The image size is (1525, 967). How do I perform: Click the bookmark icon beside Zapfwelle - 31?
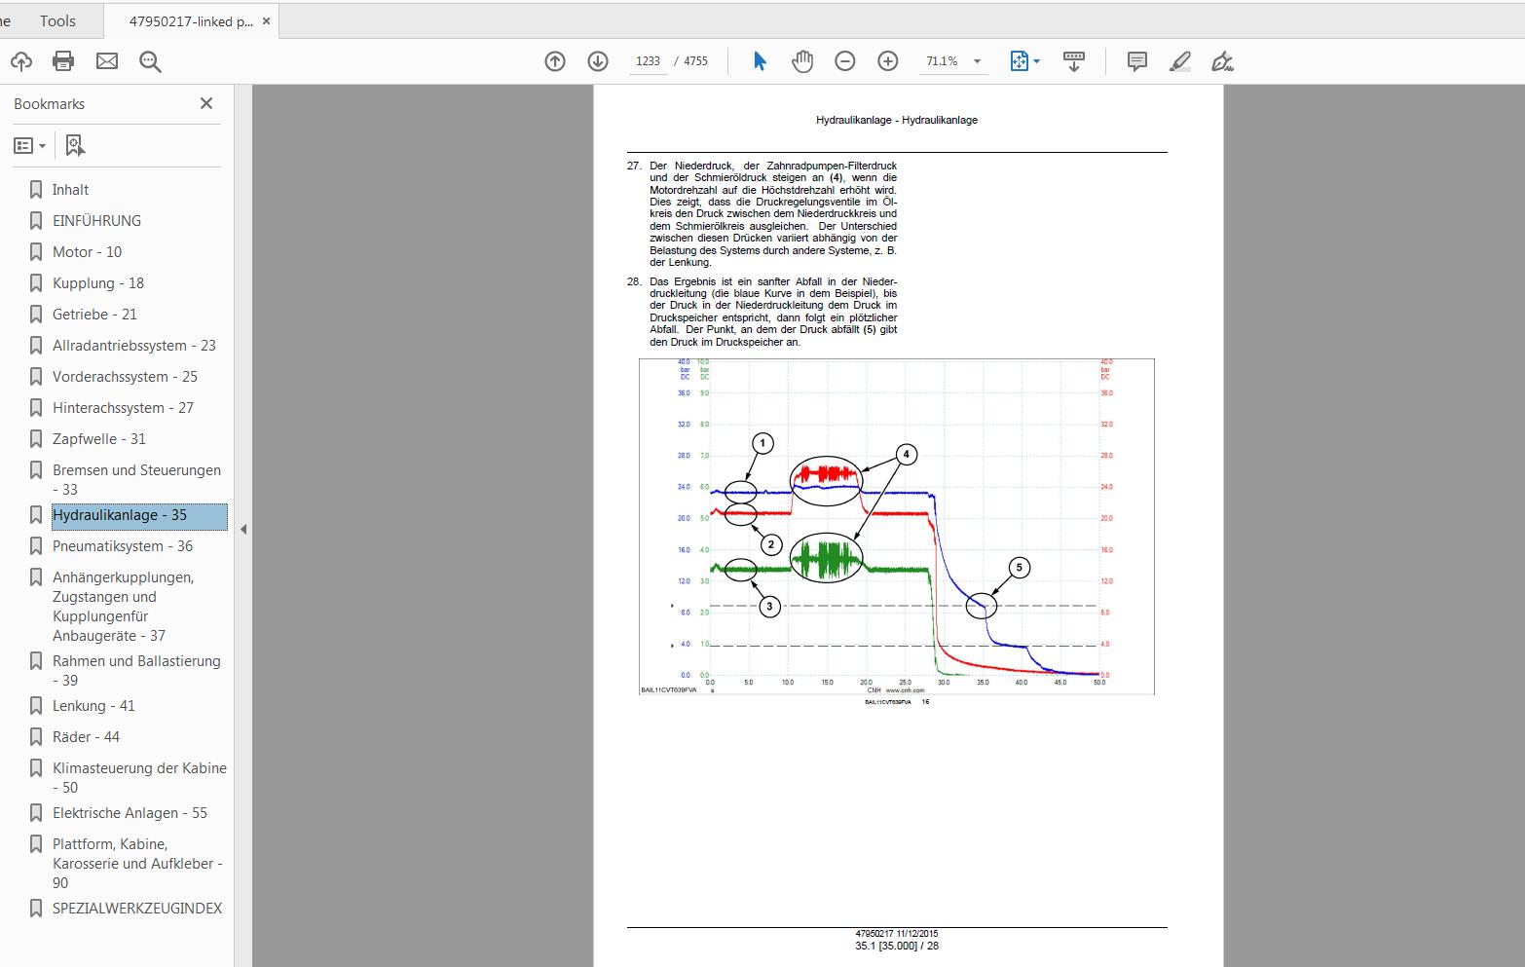[x=36, y=439]
